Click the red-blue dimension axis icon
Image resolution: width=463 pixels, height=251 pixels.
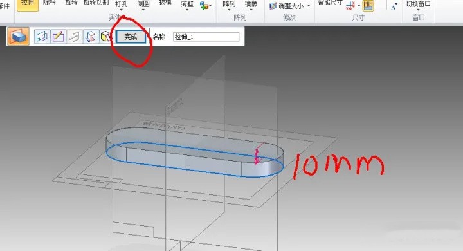click(350, 5)
